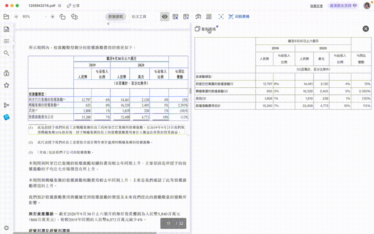The image size is (374, 234).
Task: Open settings gear in sidebar
Action: pyautogui.click(x=7, y=227)
